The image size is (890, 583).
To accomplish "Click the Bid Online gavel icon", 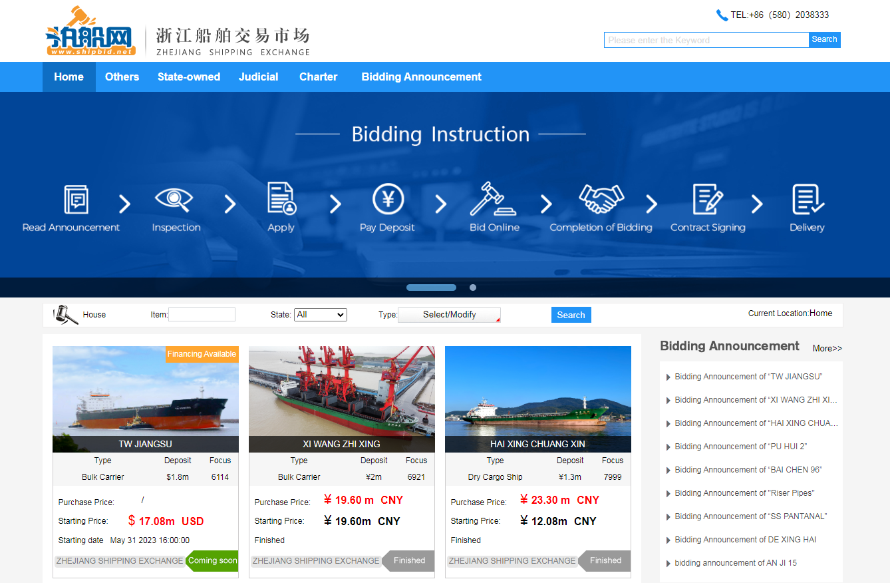I will pos(494,199).
